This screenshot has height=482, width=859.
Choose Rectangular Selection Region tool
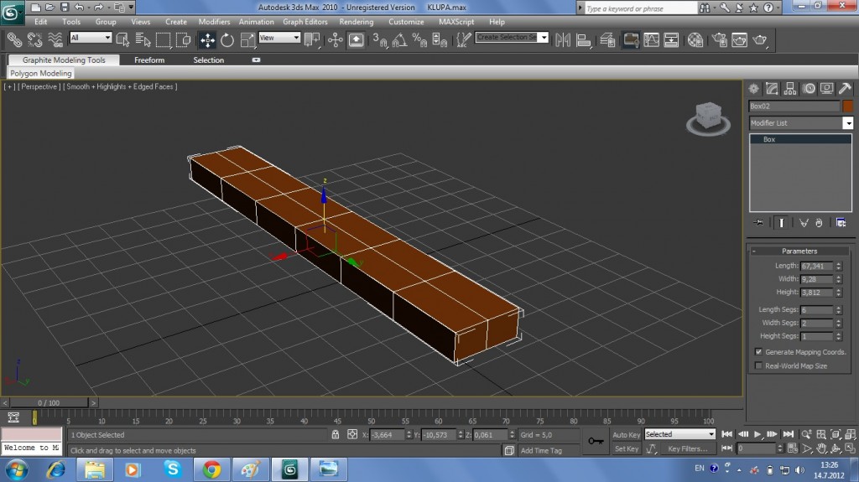[164, 40]
